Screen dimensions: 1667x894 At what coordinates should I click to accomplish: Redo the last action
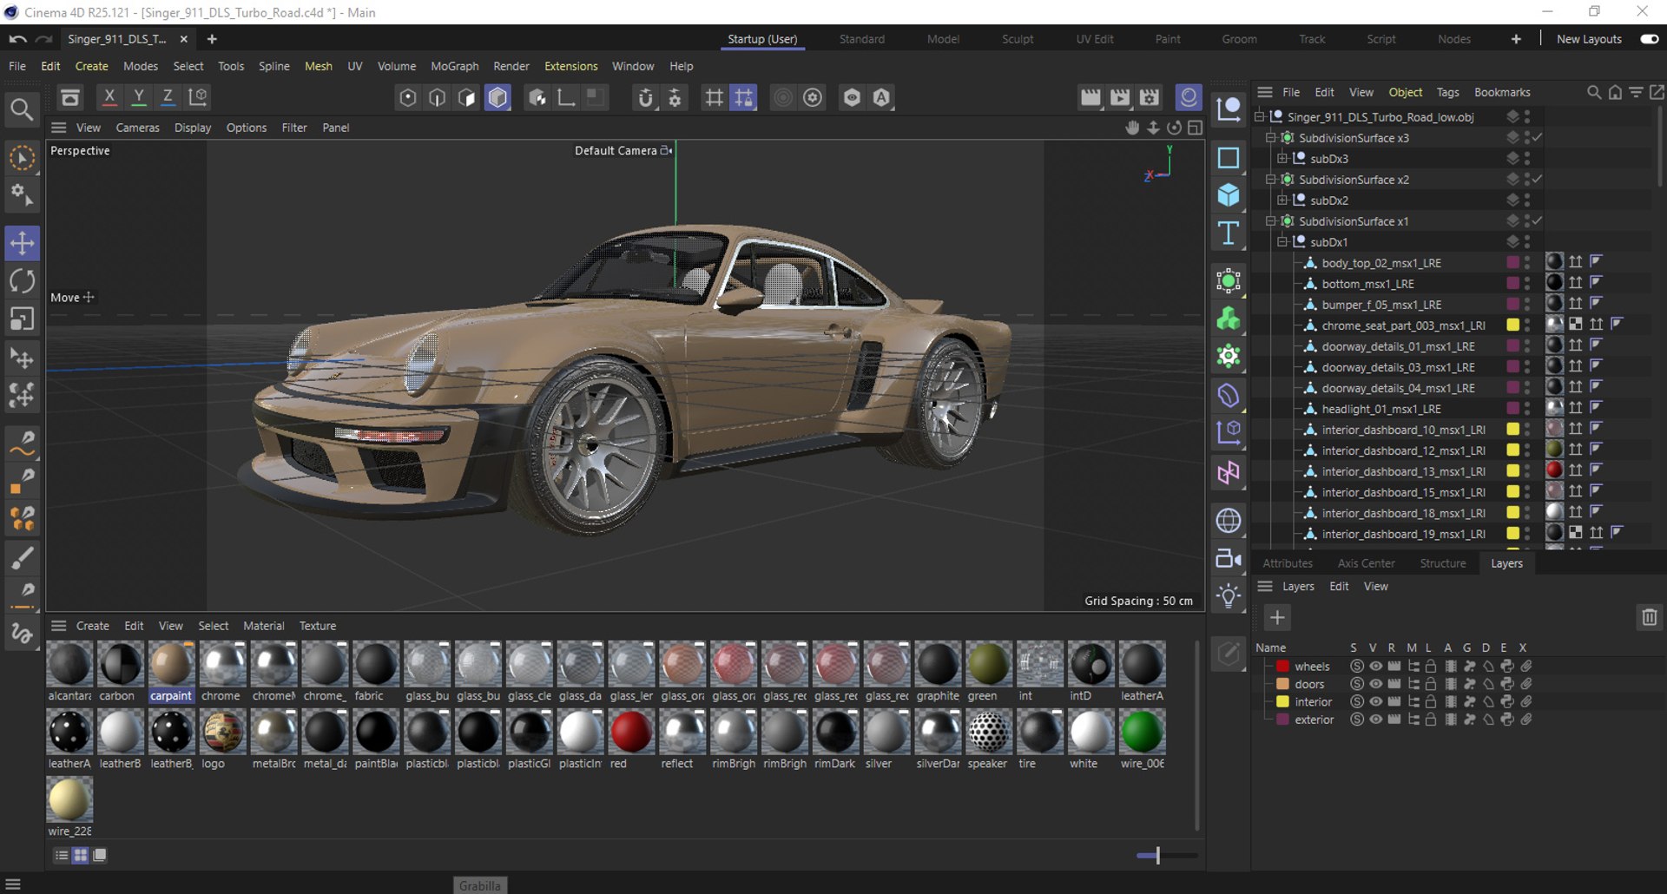click(x=44, y=39)
